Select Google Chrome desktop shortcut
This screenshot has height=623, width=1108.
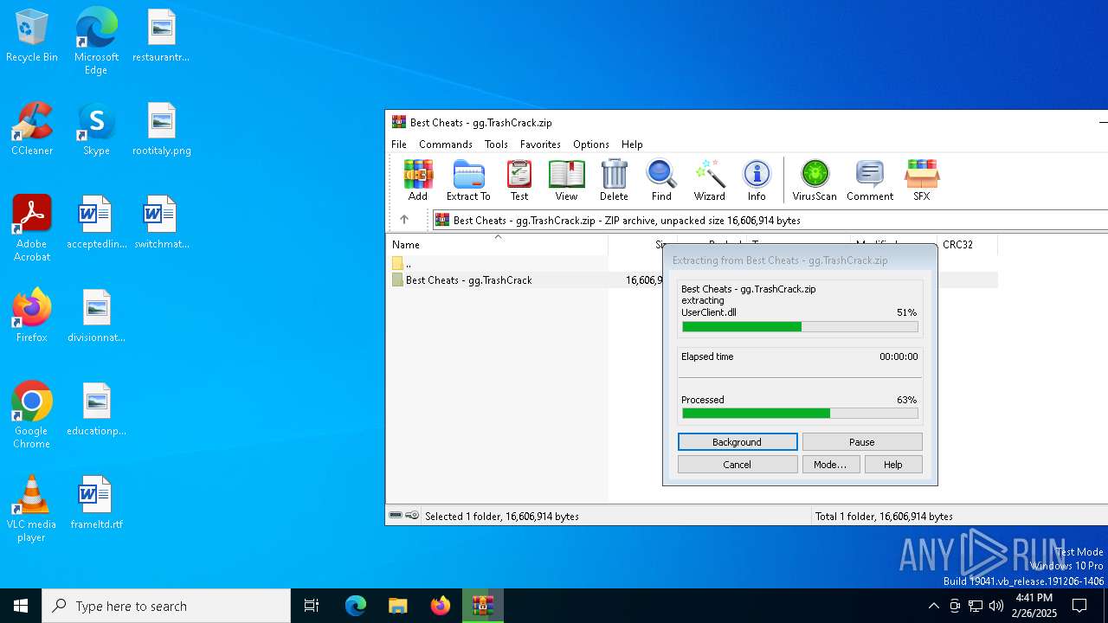[x=32, y=415]
